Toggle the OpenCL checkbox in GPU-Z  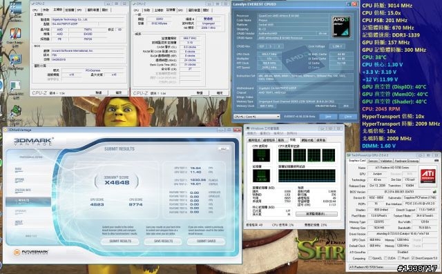[369, 258]
